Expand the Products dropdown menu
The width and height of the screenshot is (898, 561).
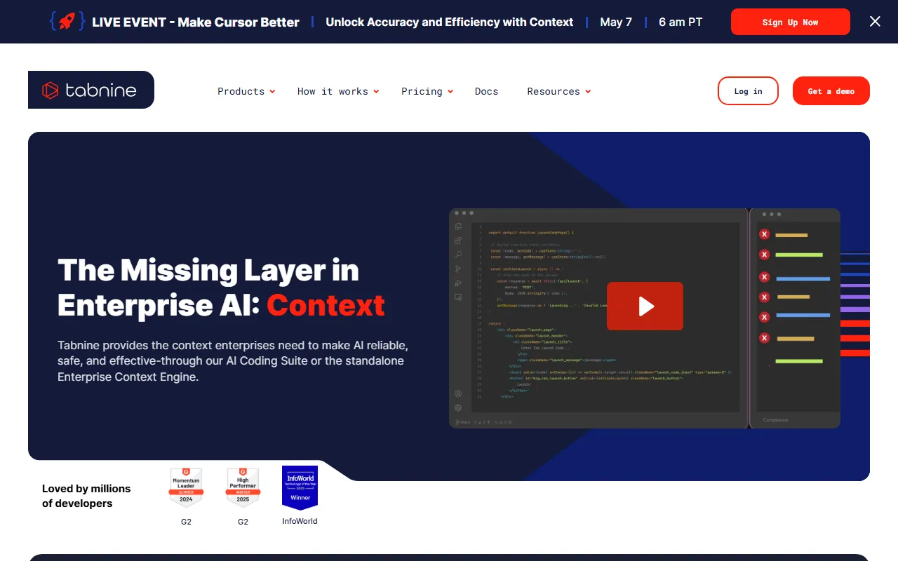pos(246,91)
